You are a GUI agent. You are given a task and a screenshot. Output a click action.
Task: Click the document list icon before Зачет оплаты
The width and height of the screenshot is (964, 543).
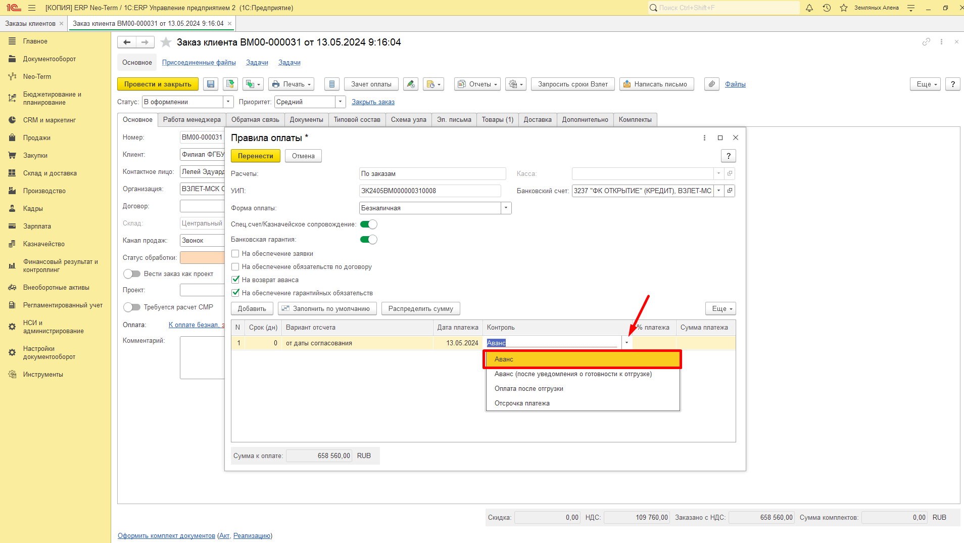(331, 84)
